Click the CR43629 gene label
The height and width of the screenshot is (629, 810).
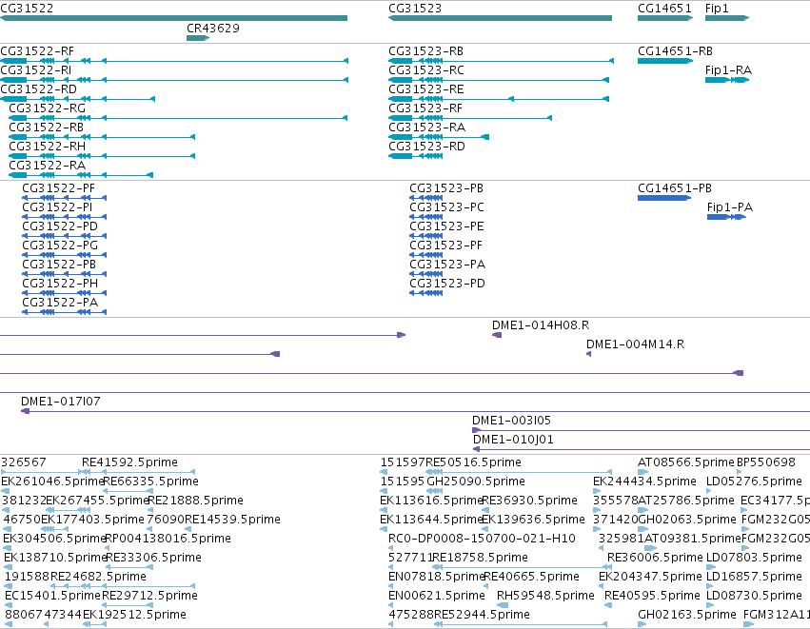coord(213,28)
